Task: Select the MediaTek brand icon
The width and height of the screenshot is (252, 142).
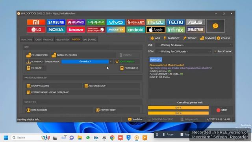Action: [x=116, y=30]
